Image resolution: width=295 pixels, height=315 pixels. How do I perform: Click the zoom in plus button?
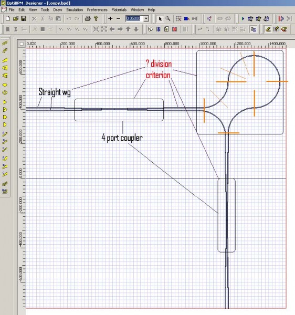tap(110, 19)
